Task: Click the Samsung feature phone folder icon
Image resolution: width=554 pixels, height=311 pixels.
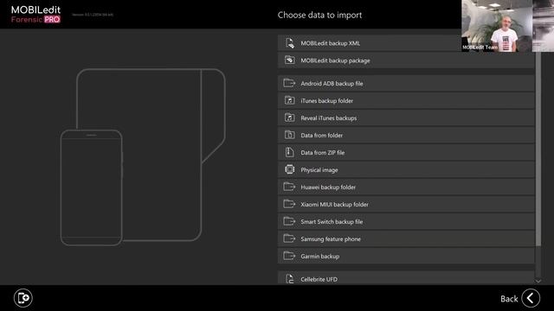Action: [289, 238]
